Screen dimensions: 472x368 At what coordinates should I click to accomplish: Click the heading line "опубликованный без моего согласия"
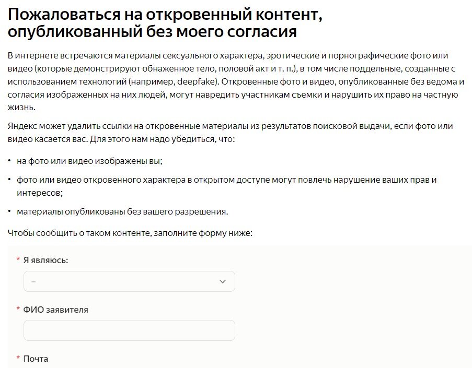(x=152, y=31)
